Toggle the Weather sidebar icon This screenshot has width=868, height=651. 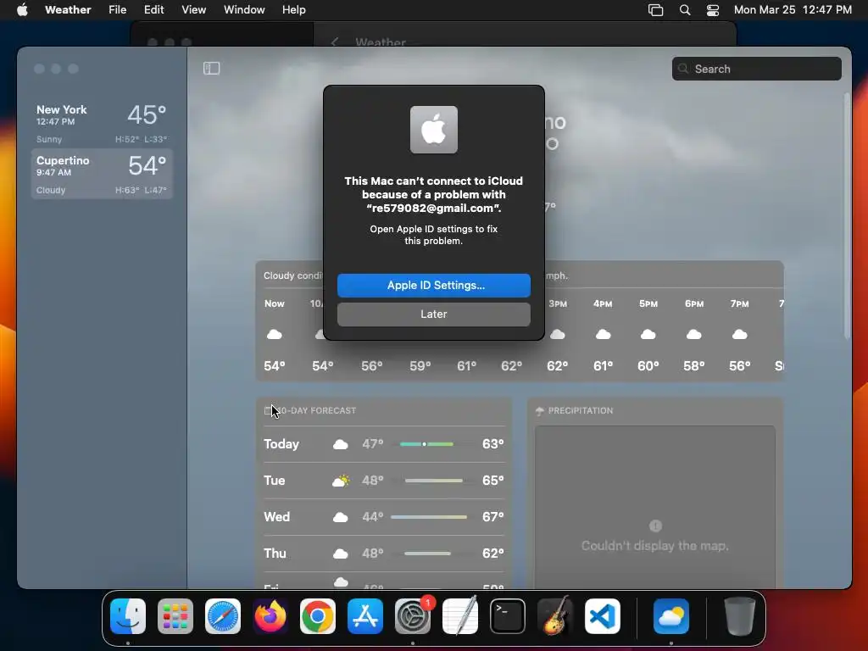pyautogui.click(x=211, y=68)
